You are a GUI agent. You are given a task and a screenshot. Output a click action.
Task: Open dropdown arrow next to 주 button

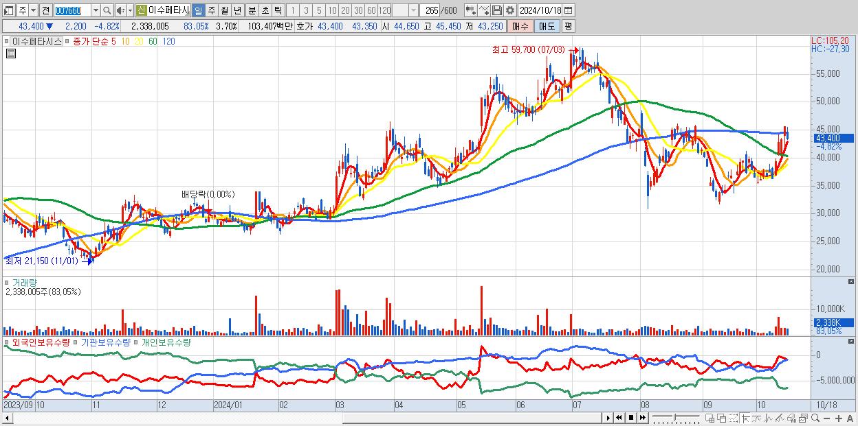pyautogui.click(x=34, y=11)
